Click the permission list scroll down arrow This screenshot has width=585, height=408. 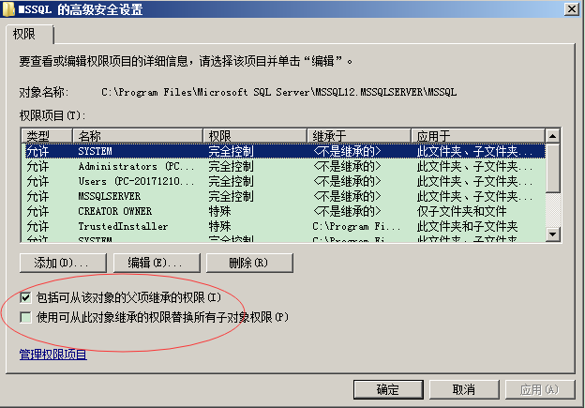552,234
